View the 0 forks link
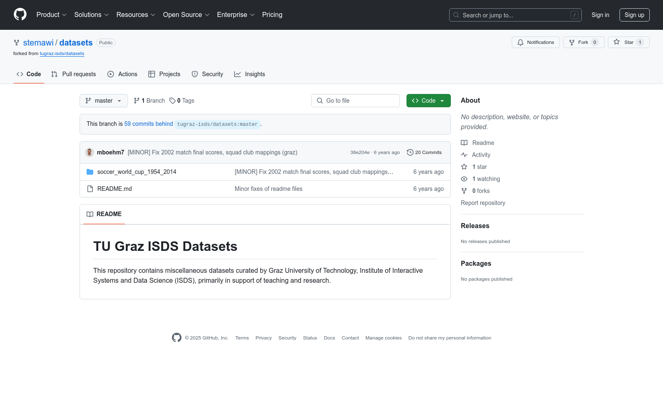The image size is (663, 414). pos(475,191)
